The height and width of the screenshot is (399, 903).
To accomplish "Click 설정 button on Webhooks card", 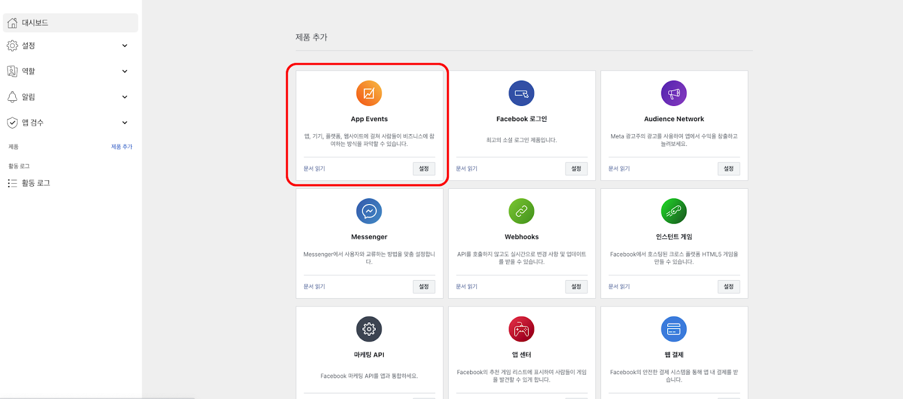I will pyautogui.click(x=576, y=286).
